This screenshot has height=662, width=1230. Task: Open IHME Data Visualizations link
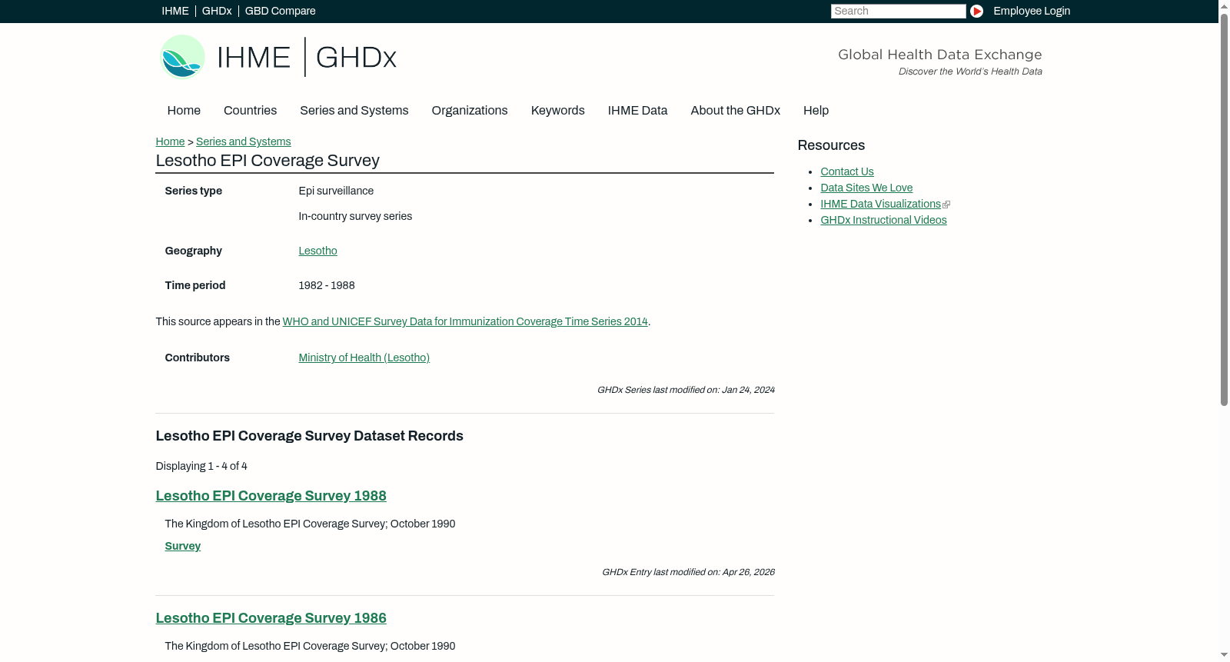pyautogui.click(x=880, y=204)
